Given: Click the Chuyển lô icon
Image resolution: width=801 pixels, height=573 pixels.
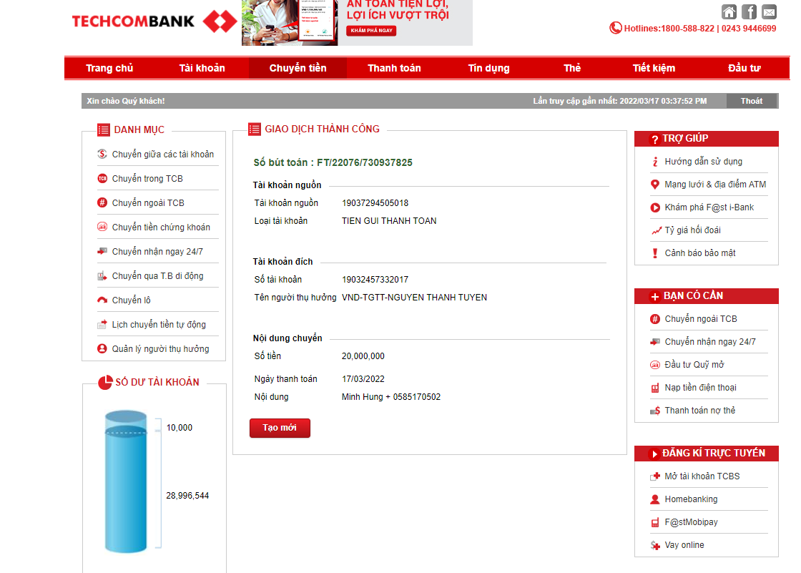Looking at the screenshot, I should pyautogui.click(x=102, y=300).
